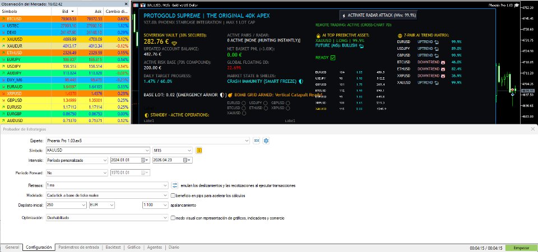
Task: Open expert in MetaEditor icon beside Experto
Action: 256,141
